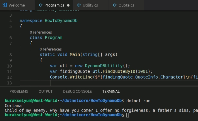Click line number 4 in the gutter
Screen dimensions: 198x121
click(x=11, y=21)
